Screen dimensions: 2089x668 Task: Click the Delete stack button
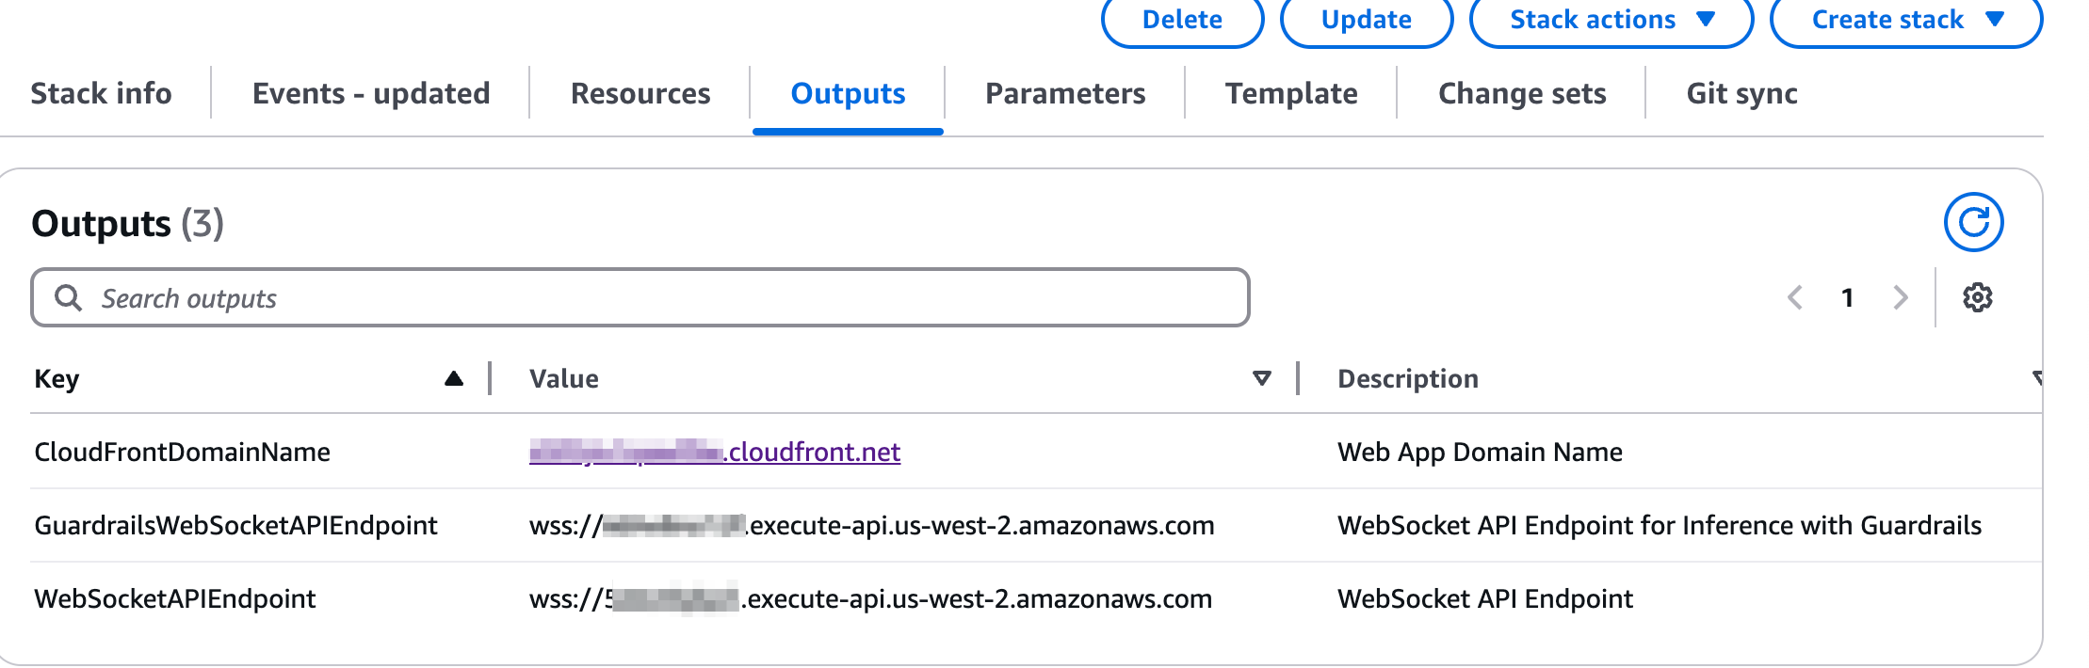(x=1182, y=21)
